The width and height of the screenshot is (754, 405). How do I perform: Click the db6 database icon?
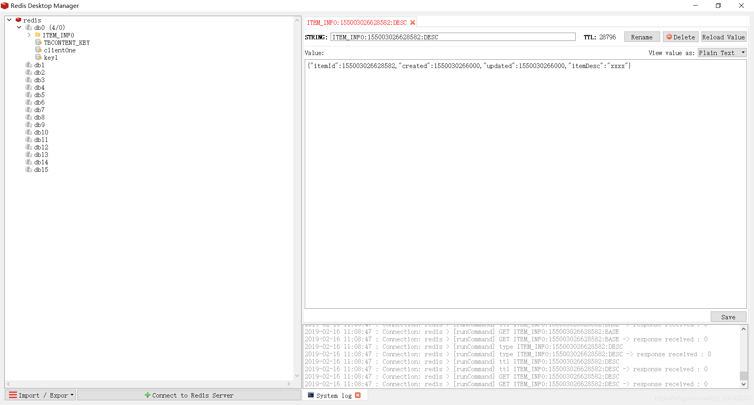click(x=29, y=102)
